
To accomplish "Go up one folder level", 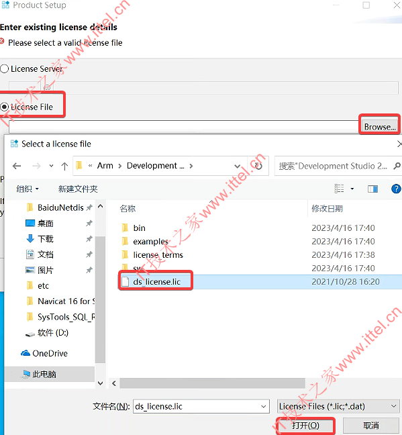I will (x=64, y=166).
